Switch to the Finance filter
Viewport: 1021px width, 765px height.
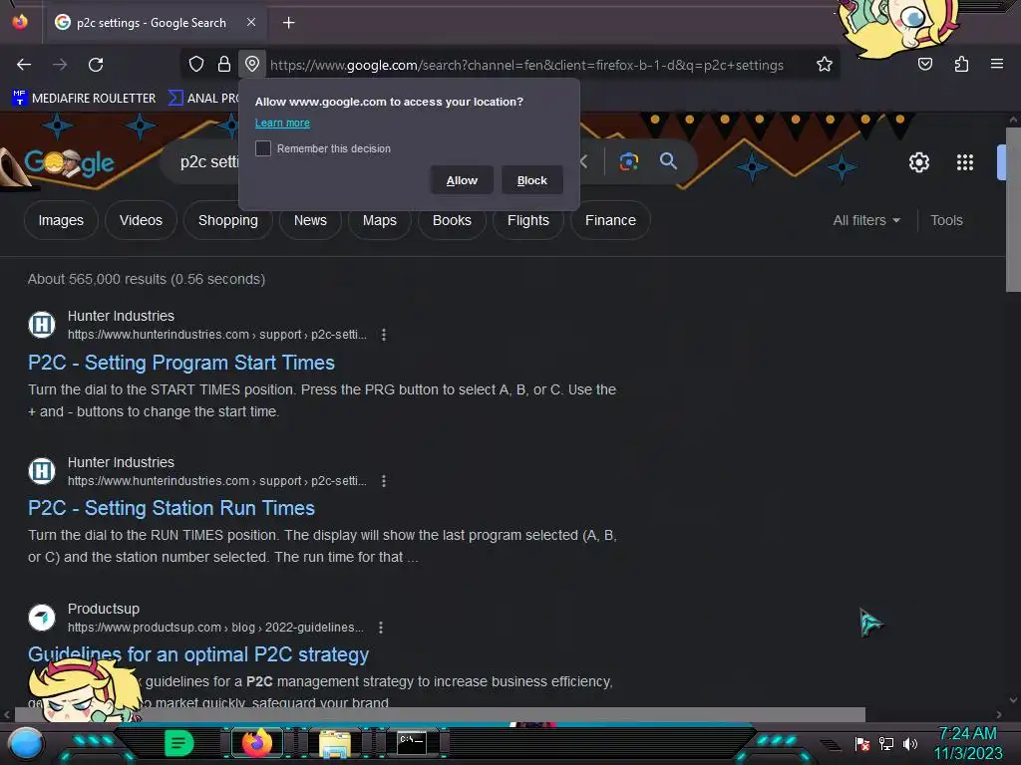610,220
